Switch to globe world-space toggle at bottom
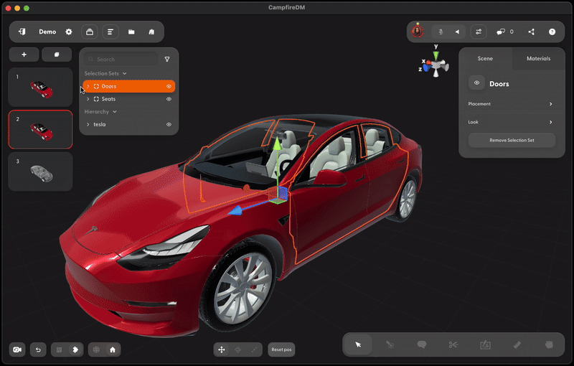The width and height of the screenshot is (574, 366). (96, 349)
